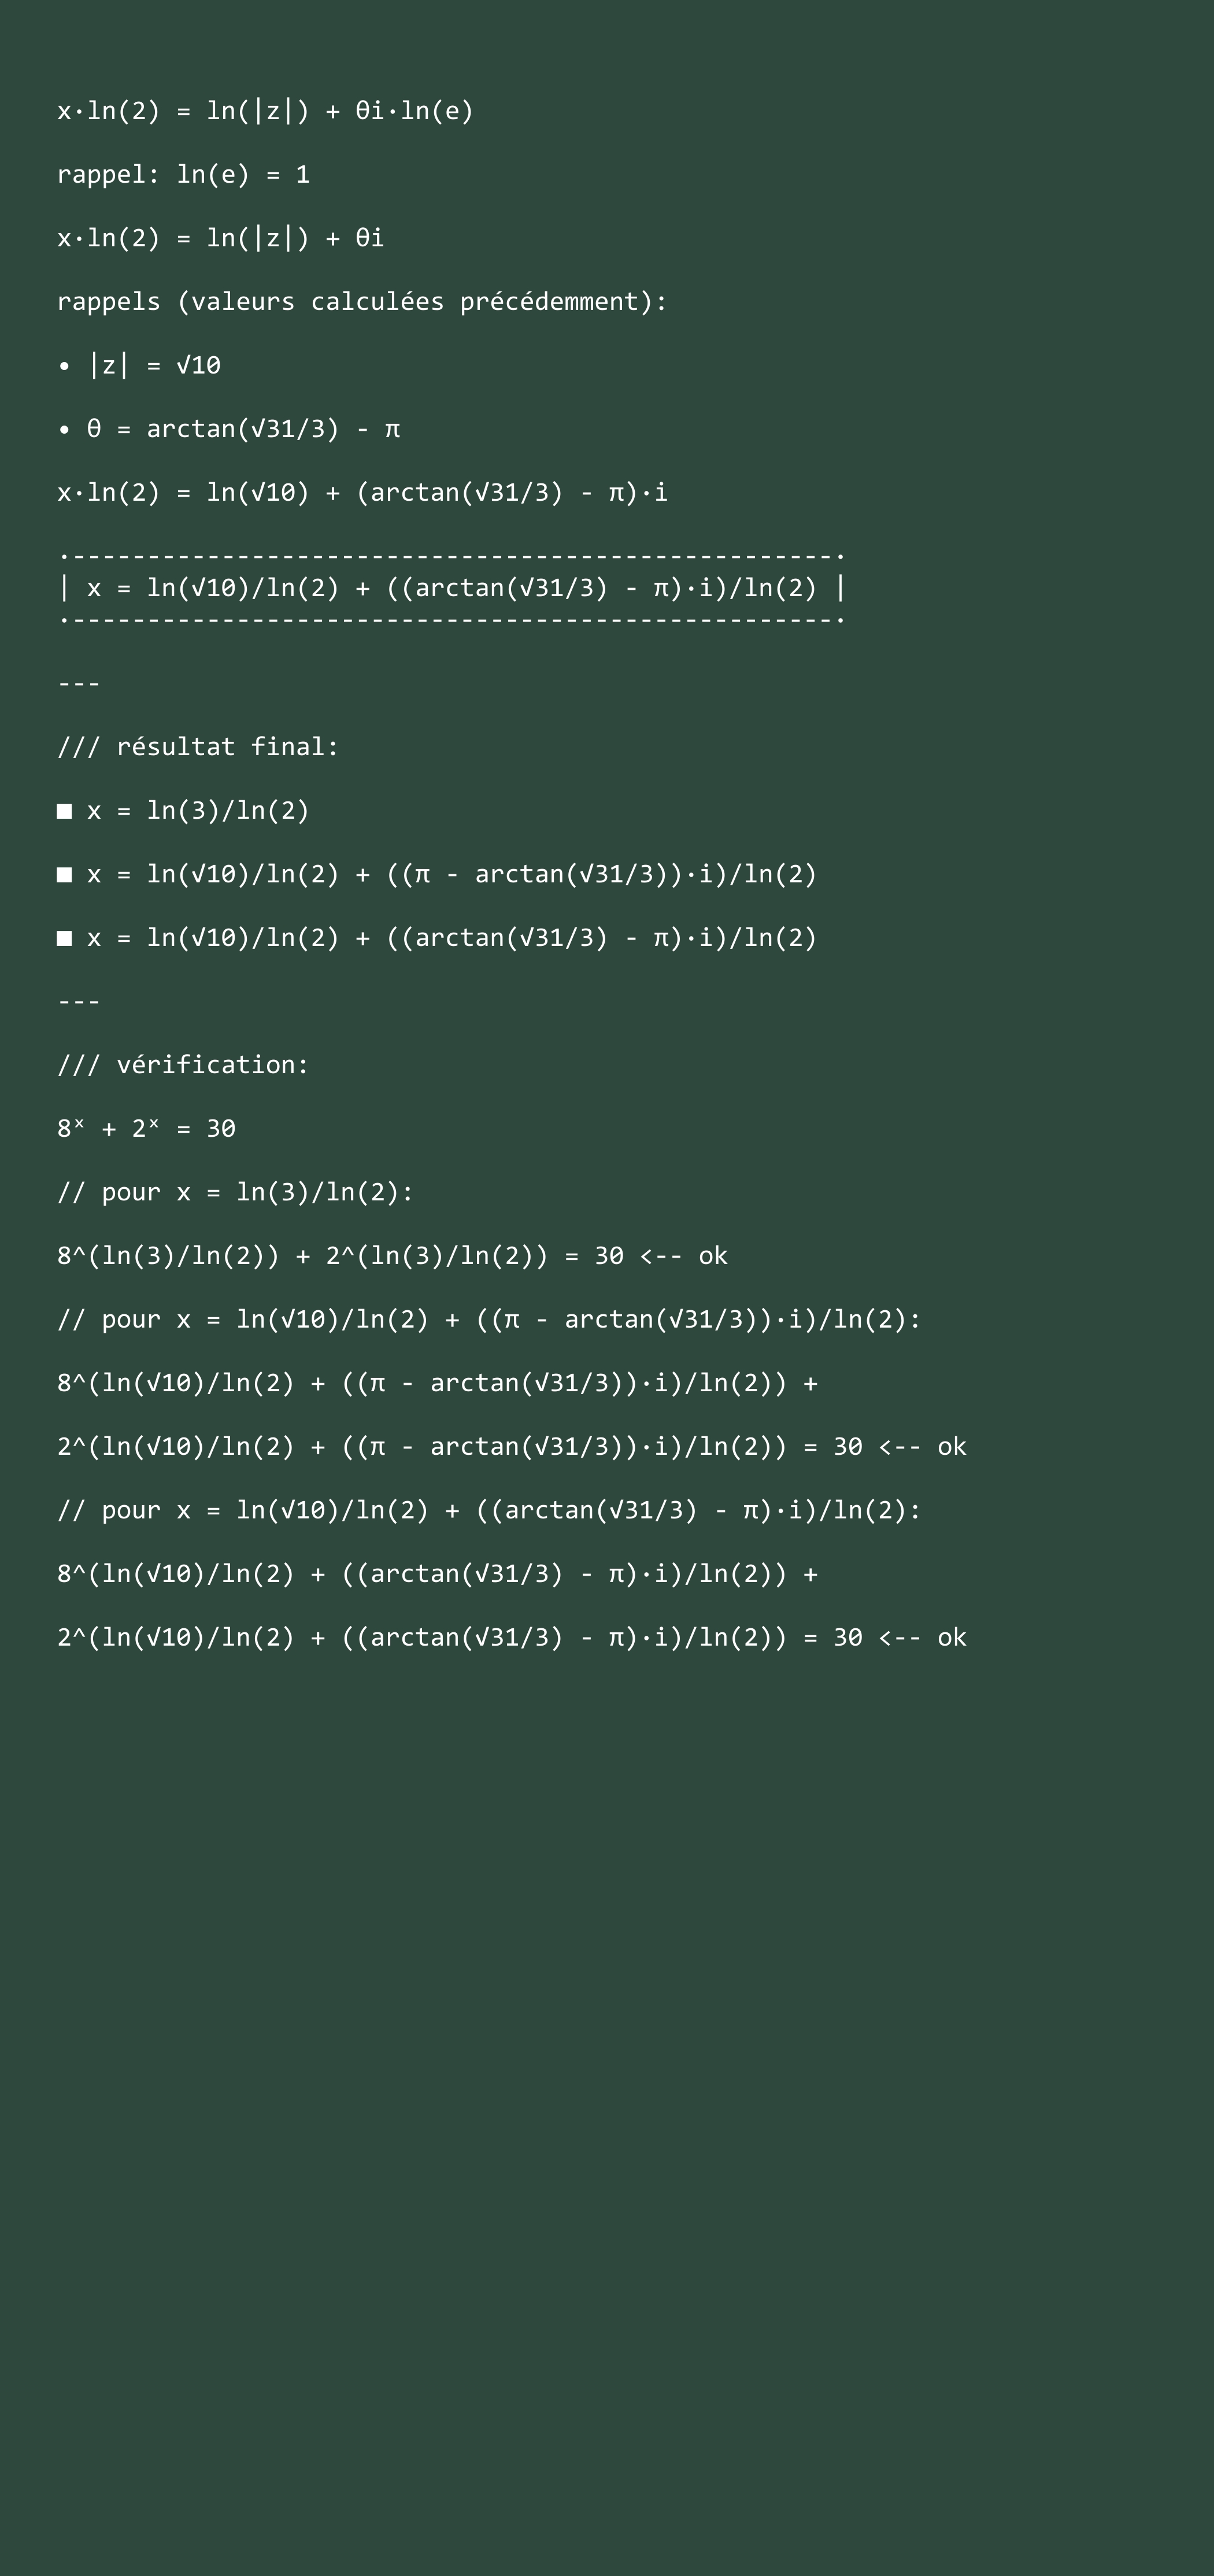Image resolution: width=1214 pixels, height=2576 pixels.
Task: Click the '/// résultat final:' heading
Action: click(198, 747)
